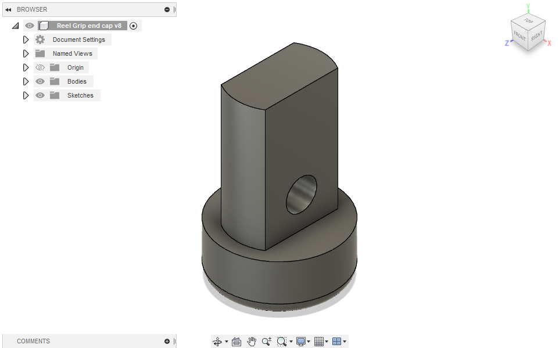This screenshot has height=348, width=559.
Task: Select Reel Grip end cap v8 component
Action: click(88, 26)
